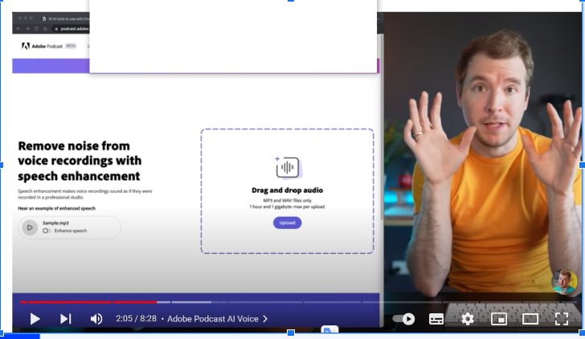The width and height of the screenshot is (585, 339).
Task: Play the Sample.mp3 audio
Action: coord(30,227)
